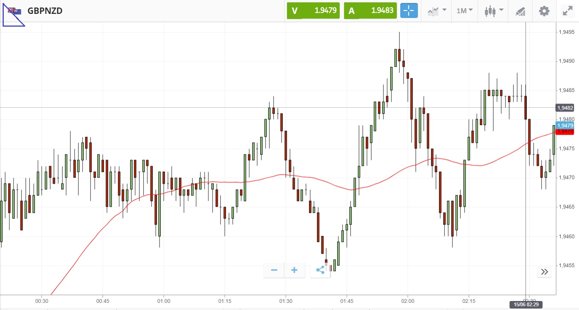The width and height of the screenshot is (579, 310).
Task: Click the 01:30 time axis label
Action: coord(286,301)
